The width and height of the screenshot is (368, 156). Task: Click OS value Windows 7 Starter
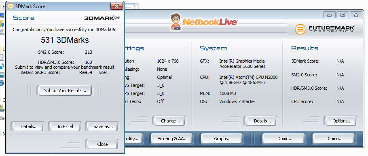click(x=237, y=101)
